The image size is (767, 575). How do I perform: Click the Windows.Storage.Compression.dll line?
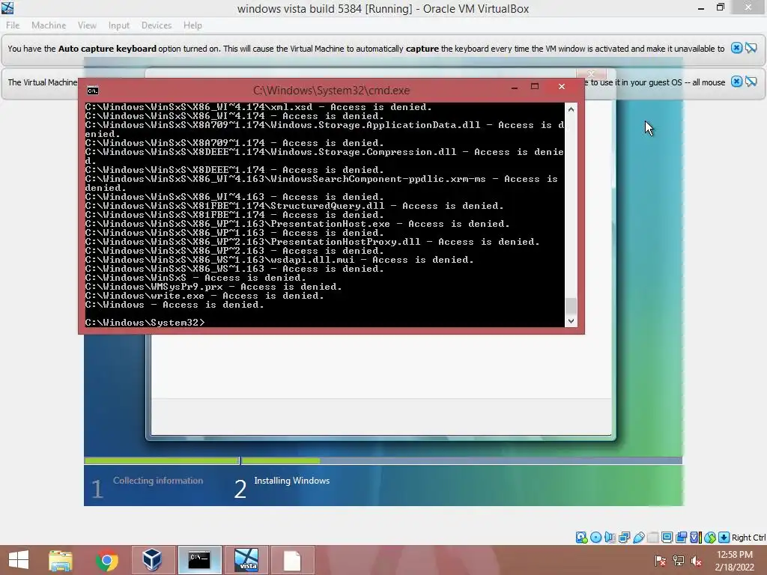point(324,156)
